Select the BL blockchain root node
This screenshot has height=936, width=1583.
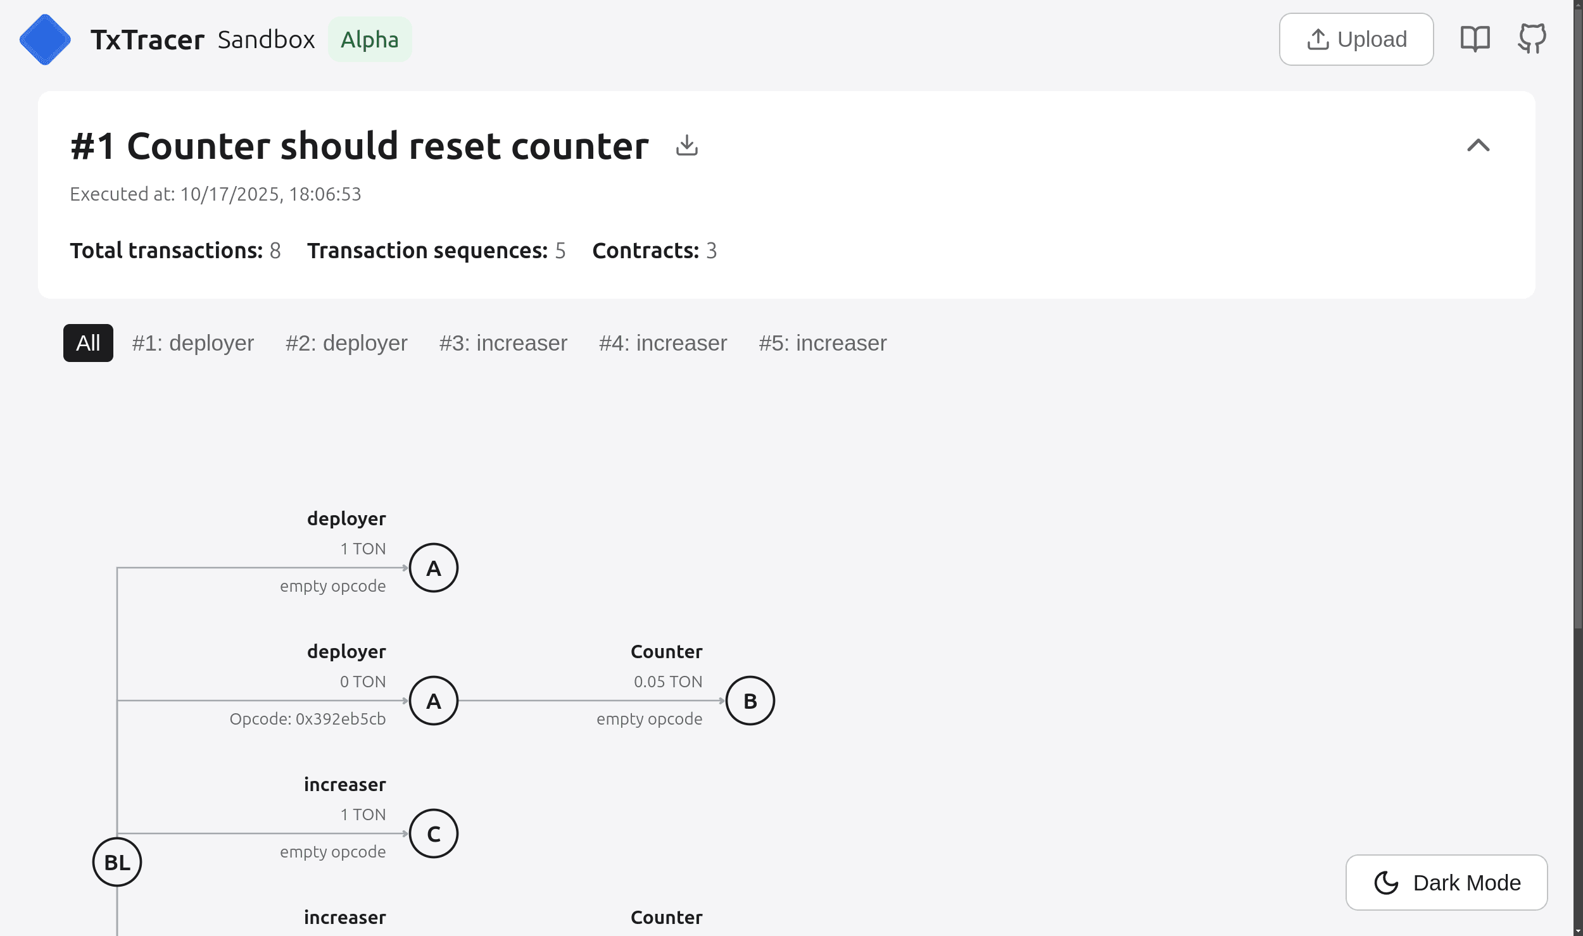(x=117, y=862)
